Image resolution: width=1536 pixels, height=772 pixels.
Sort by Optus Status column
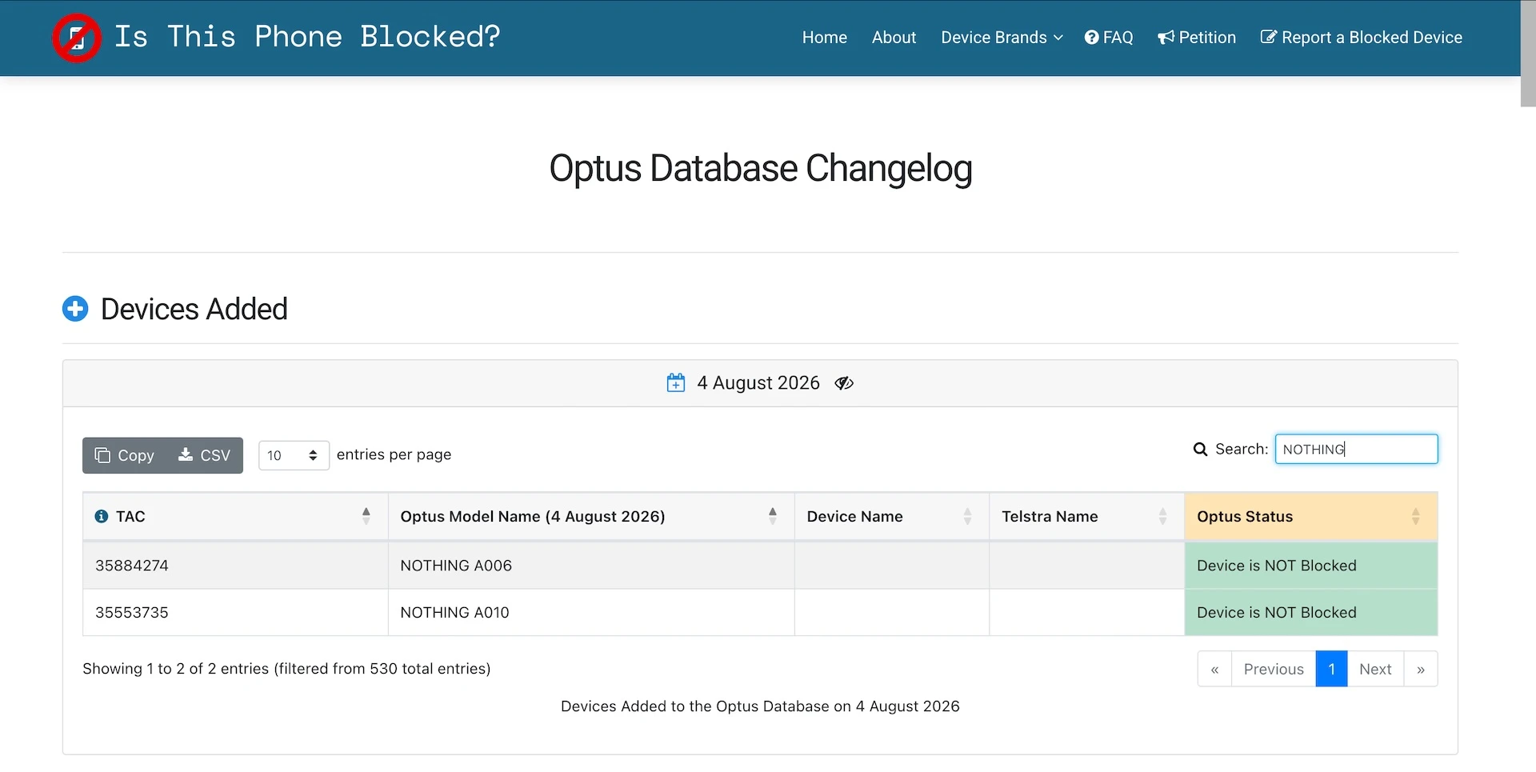pyautogui.click(x=1311, y=517)
